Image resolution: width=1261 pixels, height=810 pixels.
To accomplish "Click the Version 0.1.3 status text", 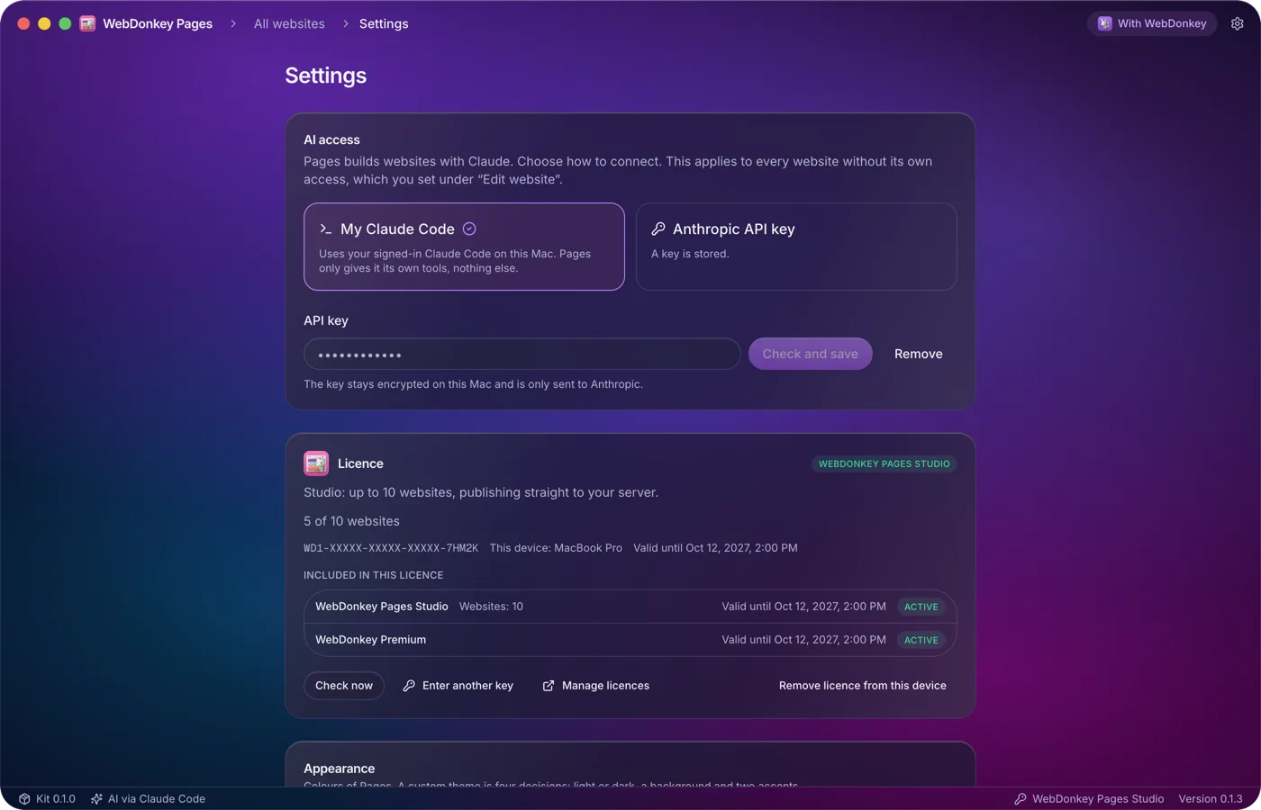I will pyautogui.click(x=1211, y=799).
